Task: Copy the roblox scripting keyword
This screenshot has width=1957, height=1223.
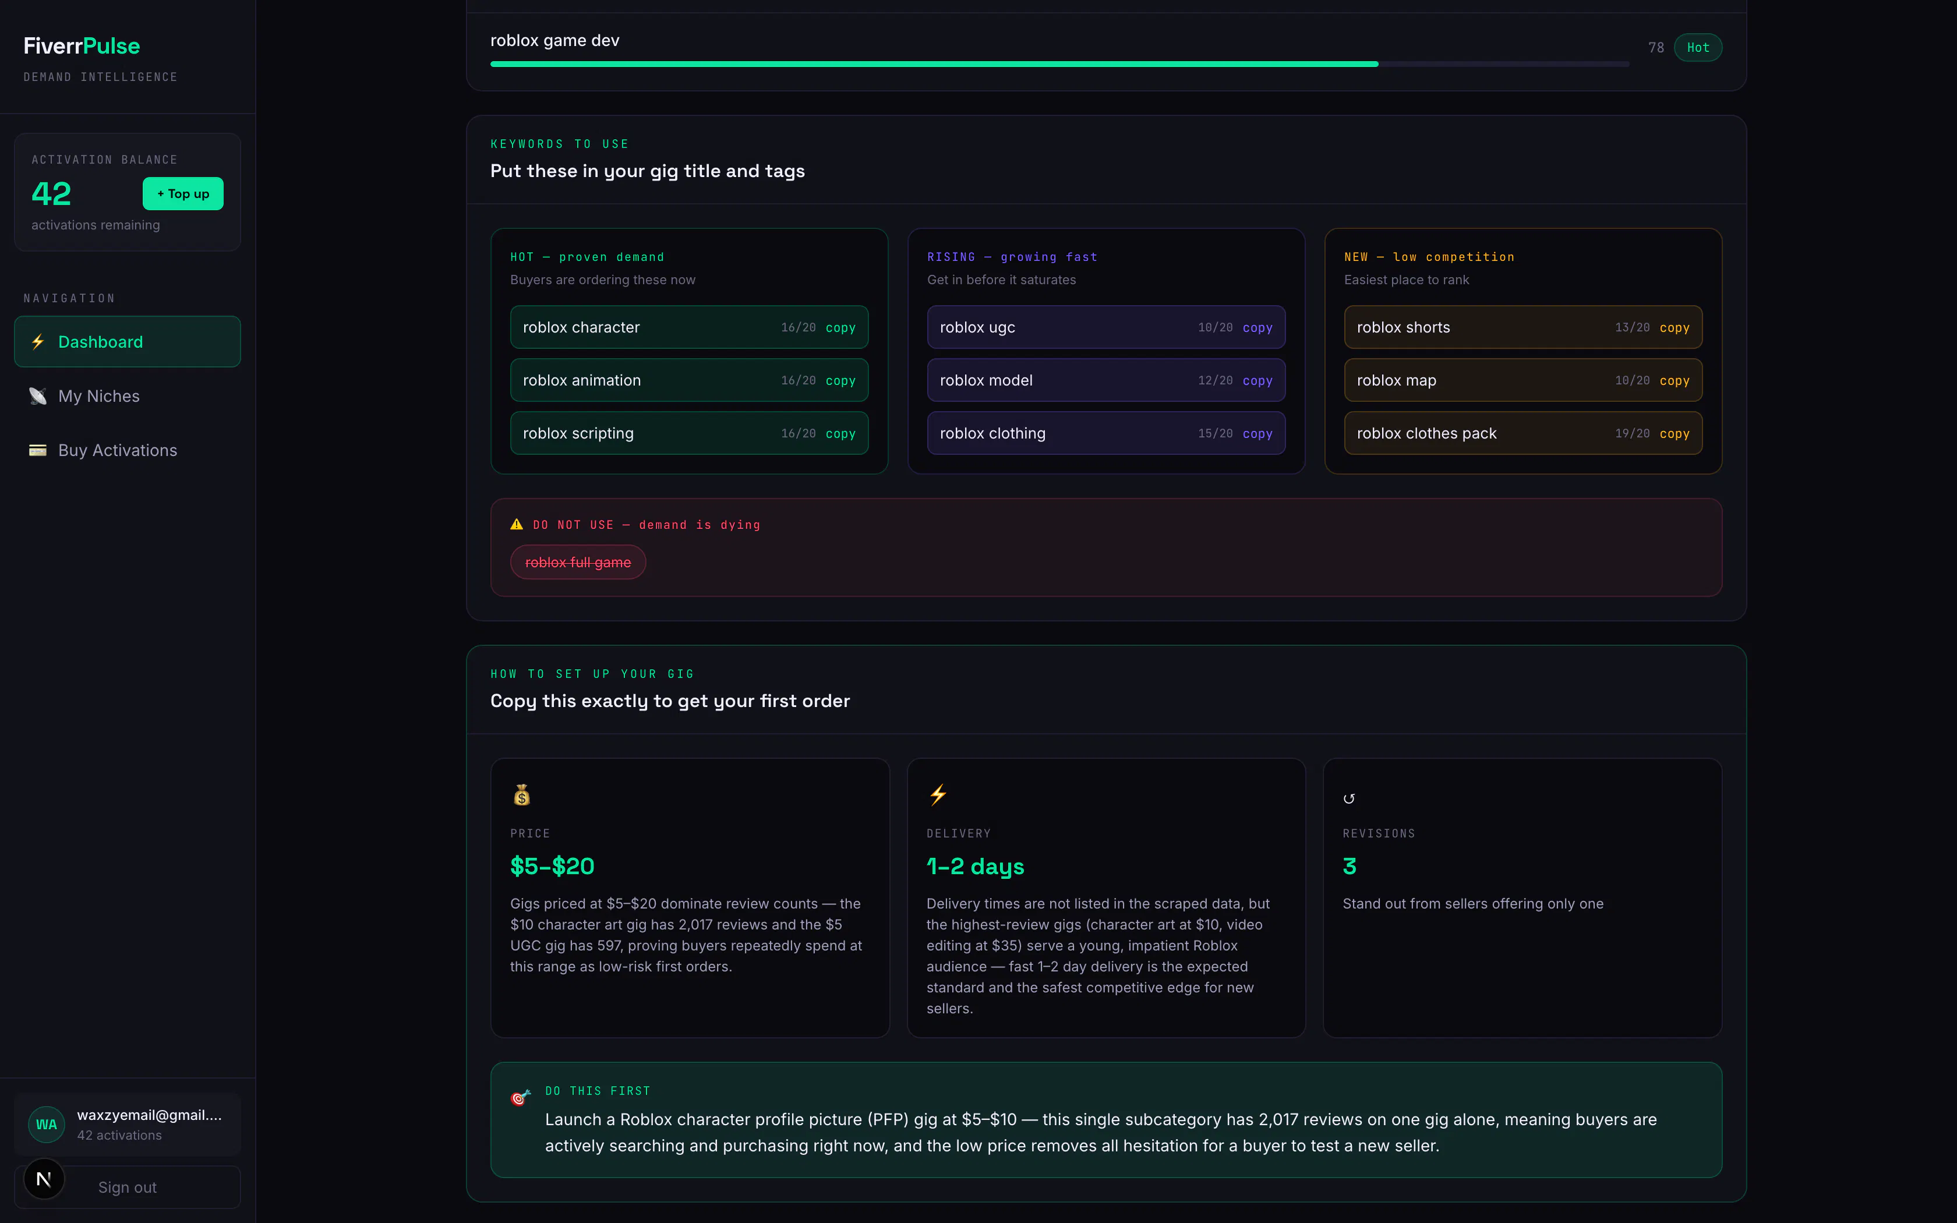Action: (840, 433)
